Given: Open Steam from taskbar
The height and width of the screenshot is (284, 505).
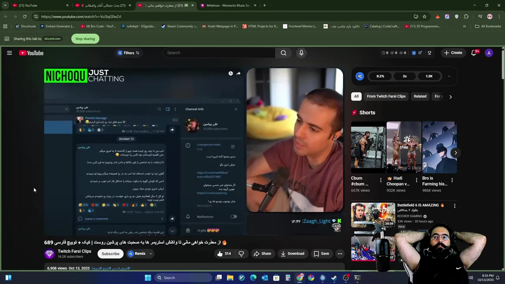Looking at the screenshot, I should click(334, 278).
